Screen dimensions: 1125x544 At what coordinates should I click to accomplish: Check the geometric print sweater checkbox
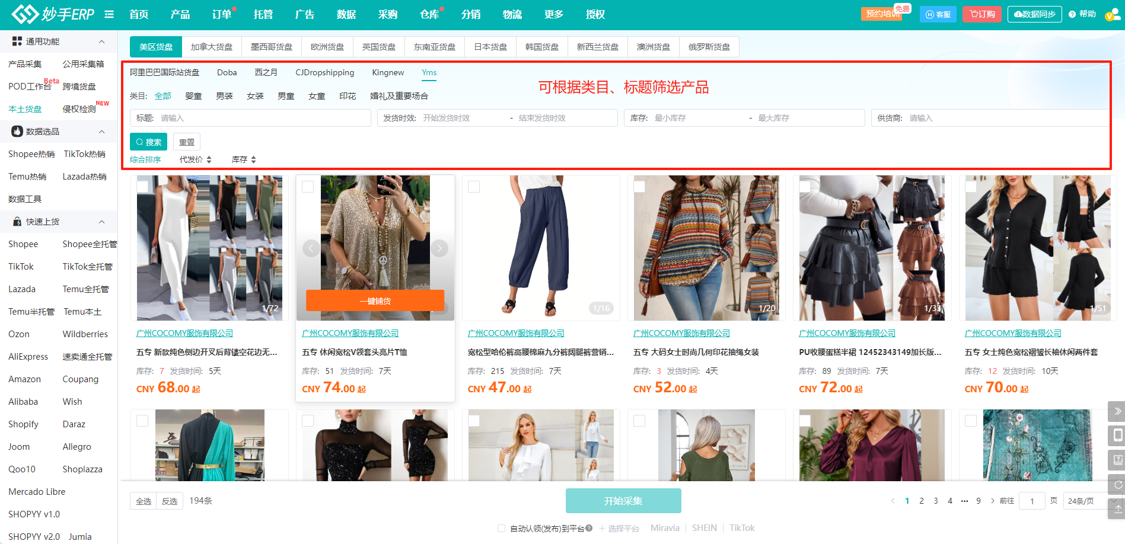pos(639,187)
